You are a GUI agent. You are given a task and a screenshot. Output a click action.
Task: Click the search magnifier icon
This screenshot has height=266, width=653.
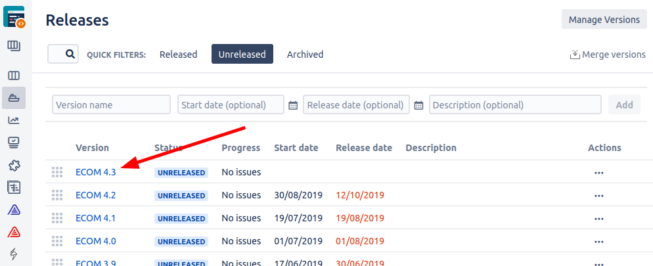[x=70, y=55]
